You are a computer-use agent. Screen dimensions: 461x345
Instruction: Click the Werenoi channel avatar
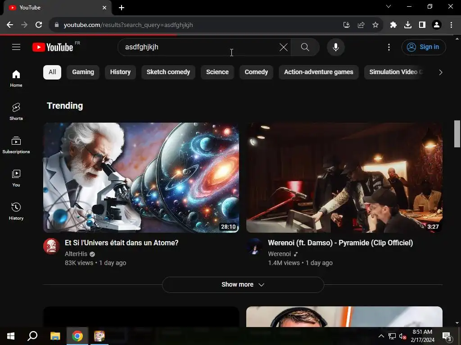point(255,246)
